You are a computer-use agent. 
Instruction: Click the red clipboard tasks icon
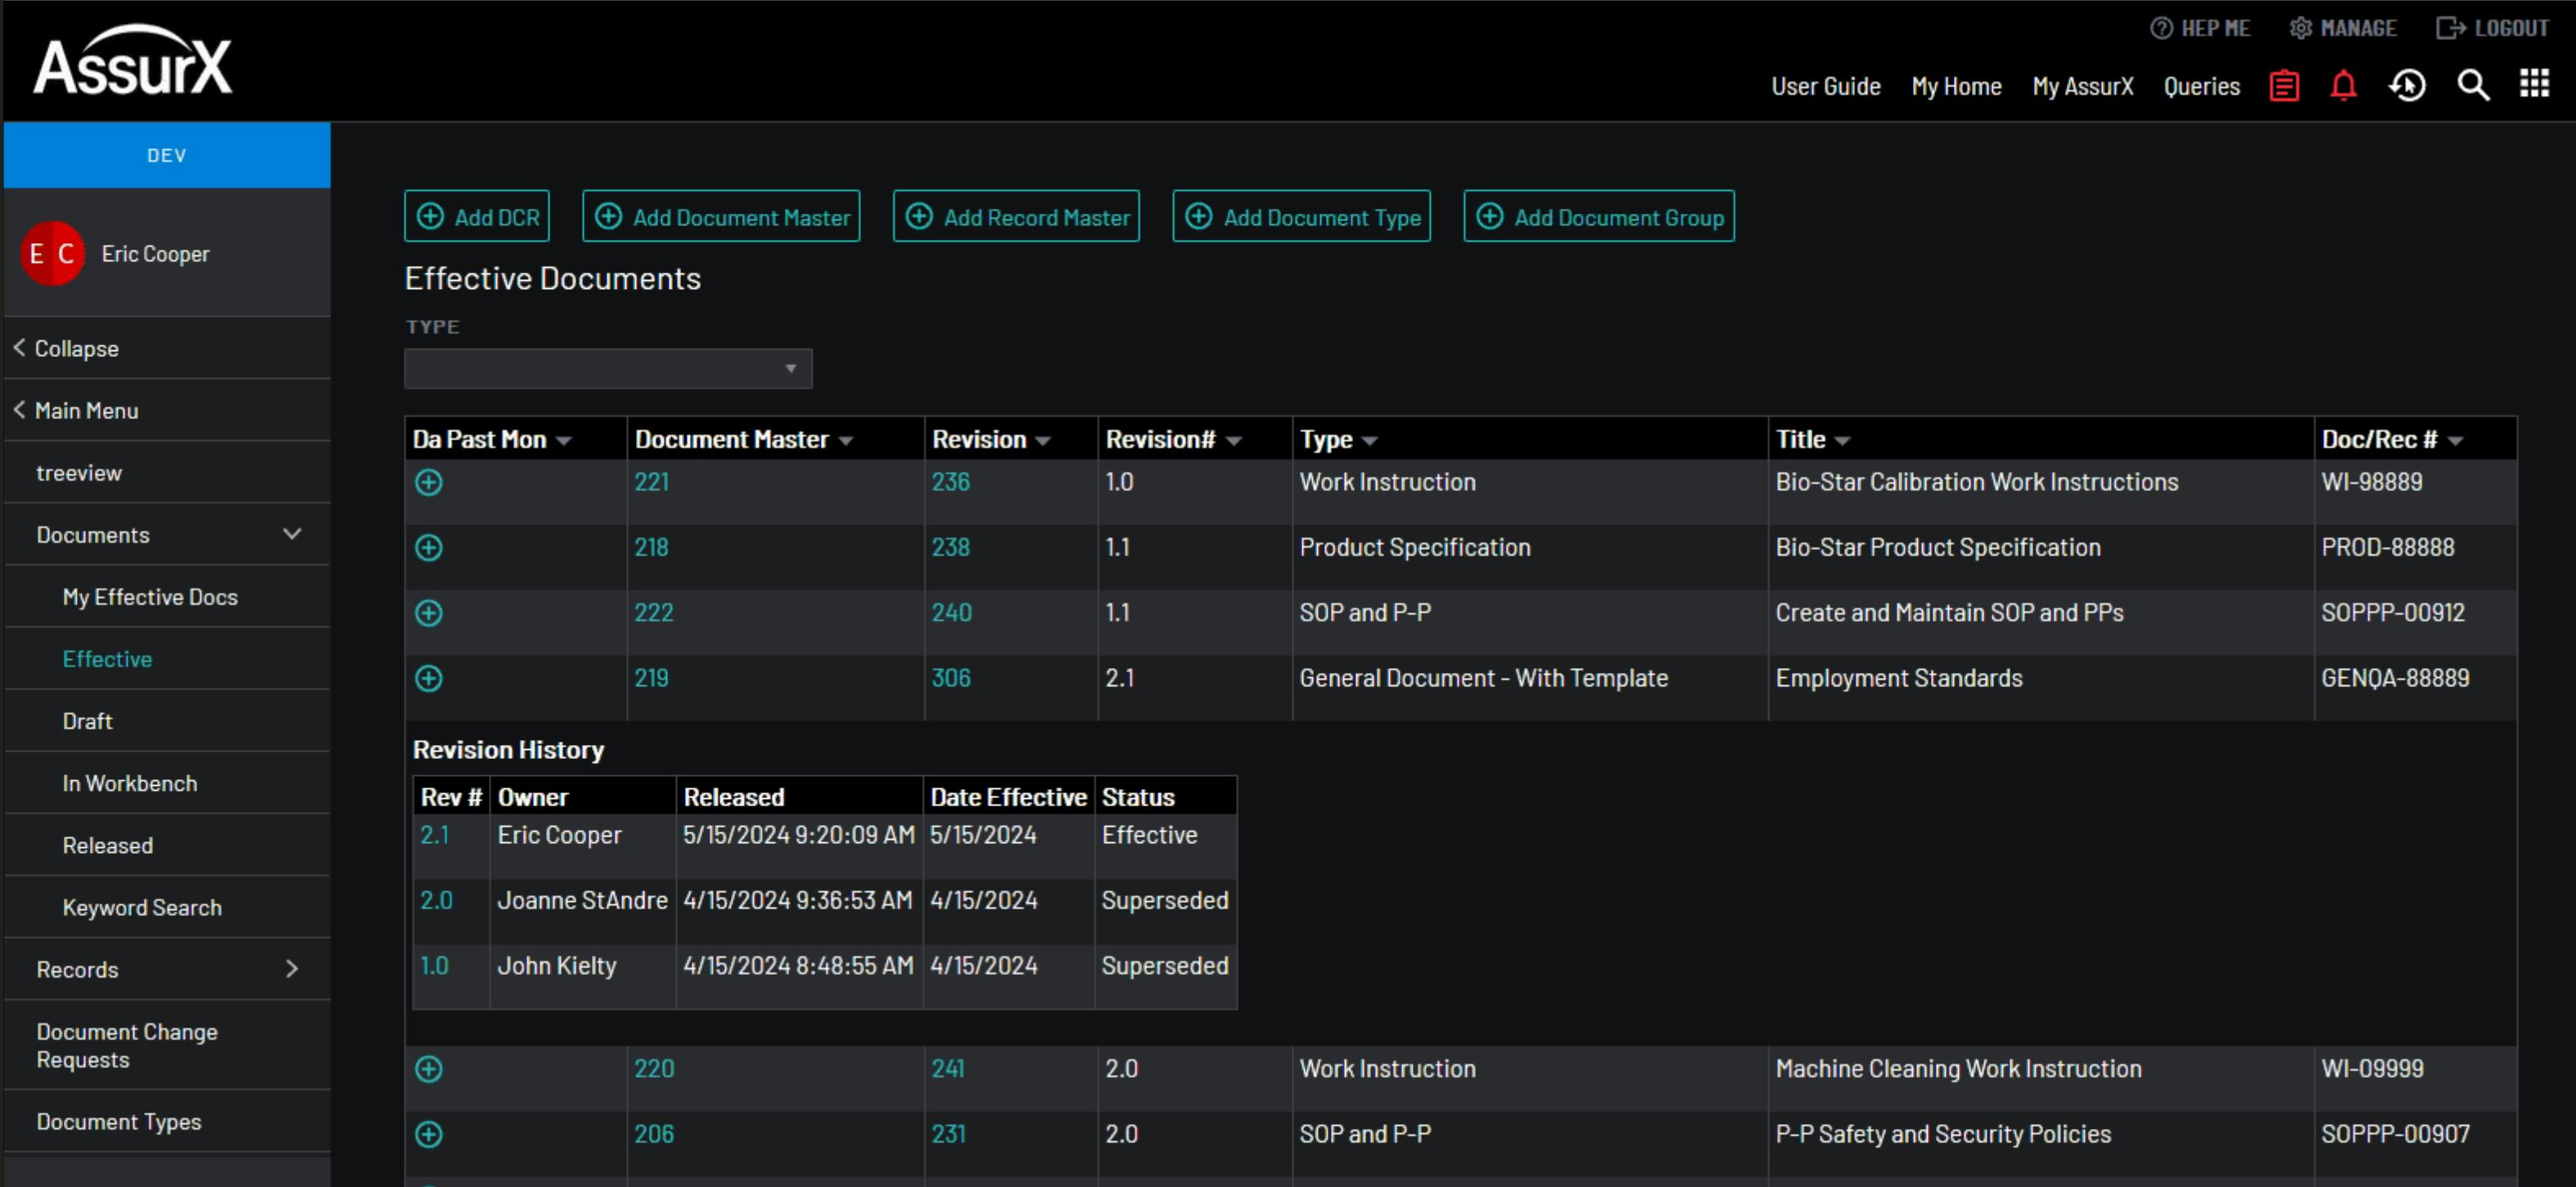[2283, 86]
